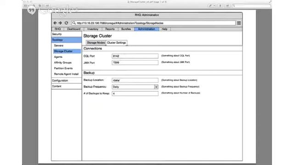294x165 pixels.
Task: Click the RHQ Administration window title
Action: (147, 15)
